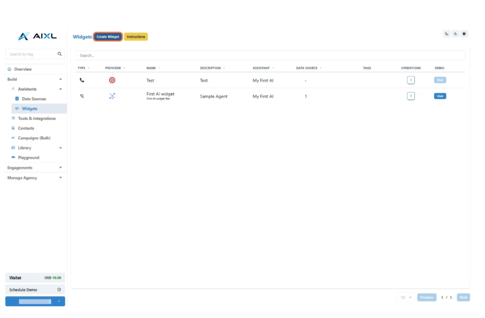
Task: Click the clock icon beside Schedule Demo
Action: pos(59,290)
